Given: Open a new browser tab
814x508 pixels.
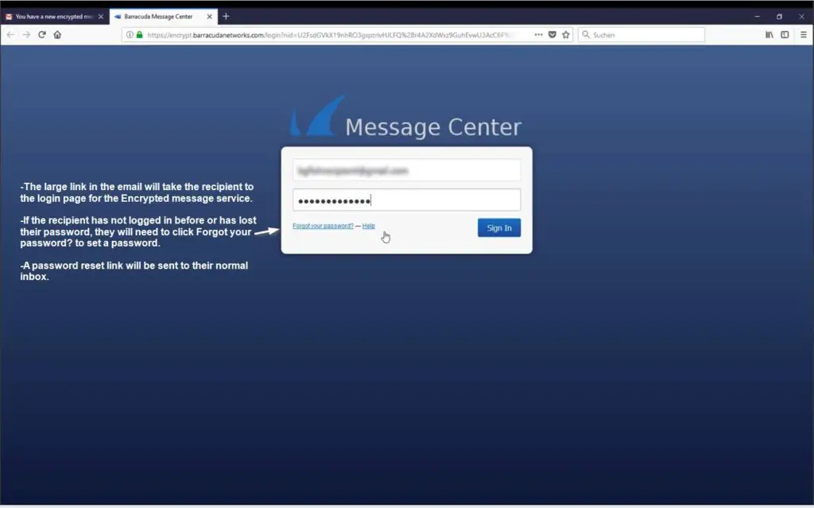Looking at the screenshot, I should pos(226,16).
